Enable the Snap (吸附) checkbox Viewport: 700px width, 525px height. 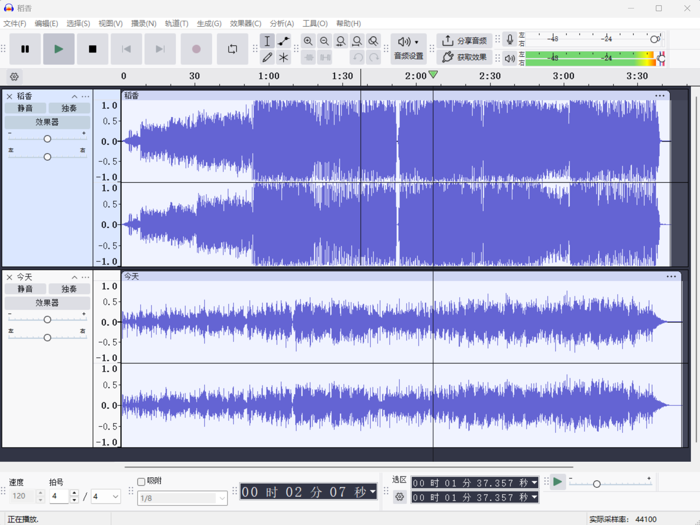tap(141, 482)
